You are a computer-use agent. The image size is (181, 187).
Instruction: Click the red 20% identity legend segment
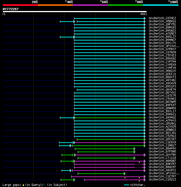click(x=20, y=5)
